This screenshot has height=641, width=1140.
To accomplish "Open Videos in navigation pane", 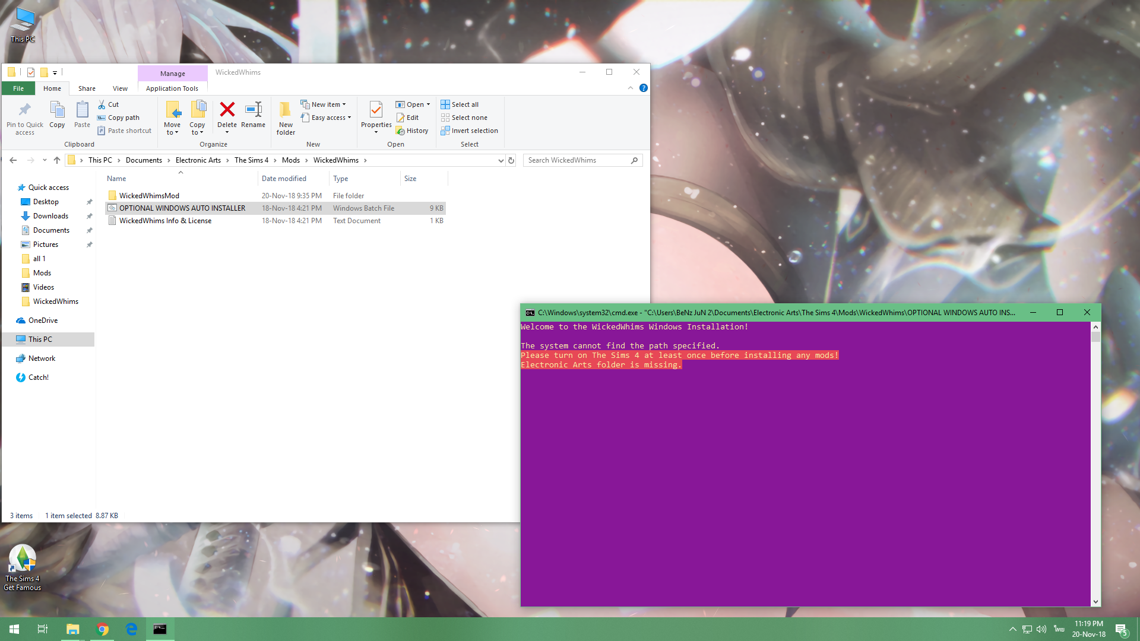I will tap(43, 287).
